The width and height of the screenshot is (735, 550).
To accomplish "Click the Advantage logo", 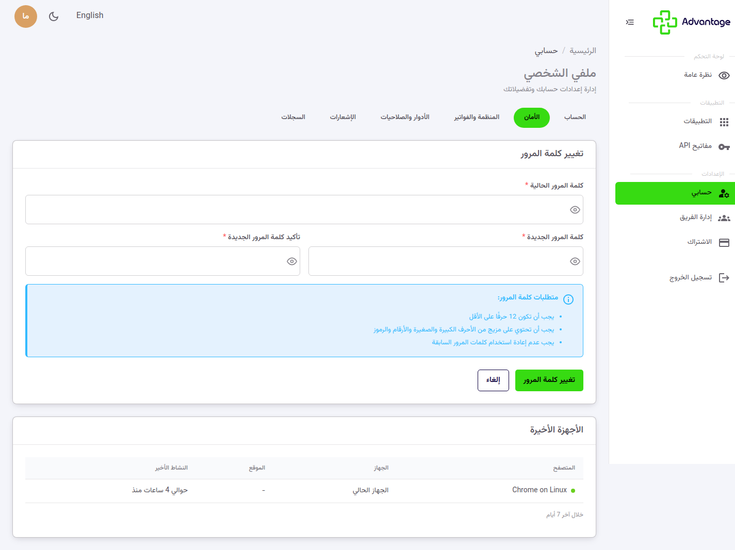I will [x=691, y=22].
